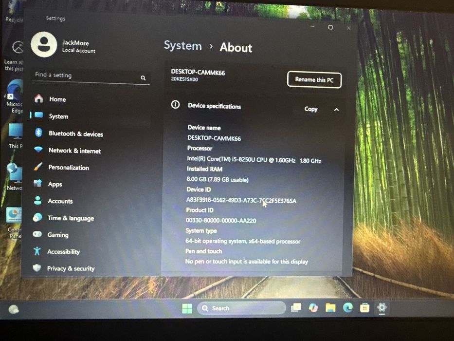
Task: Click the No pen or touch input text
Action: point(246,262)
